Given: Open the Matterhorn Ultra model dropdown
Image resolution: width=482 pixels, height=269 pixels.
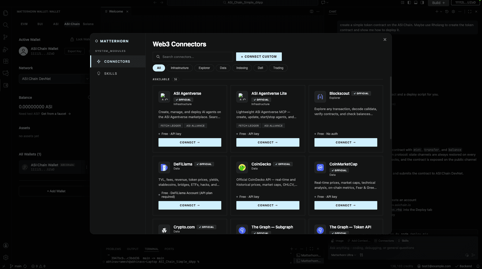Looking at the screenshot, I should coord(343,255).
